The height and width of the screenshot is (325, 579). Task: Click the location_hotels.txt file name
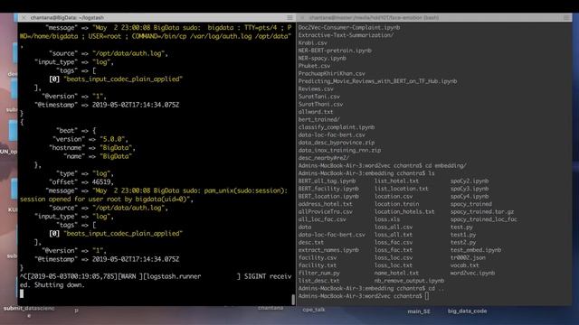[404, 211]
